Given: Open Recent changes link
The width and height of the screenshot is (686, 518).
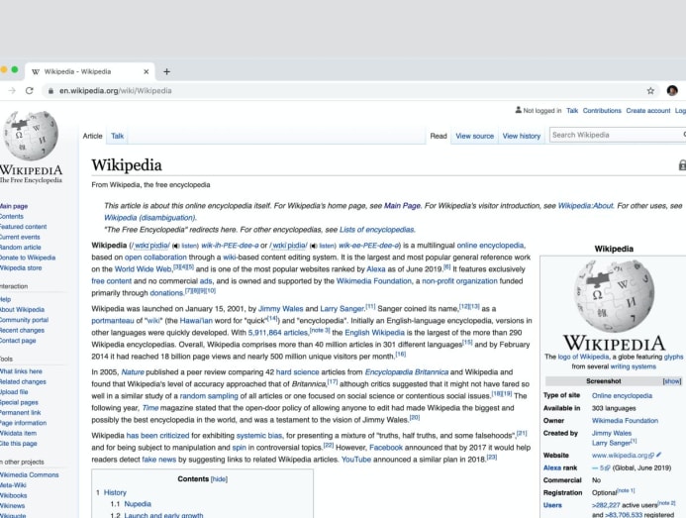Looking at the screenshot, I should [x=22, y=330].
